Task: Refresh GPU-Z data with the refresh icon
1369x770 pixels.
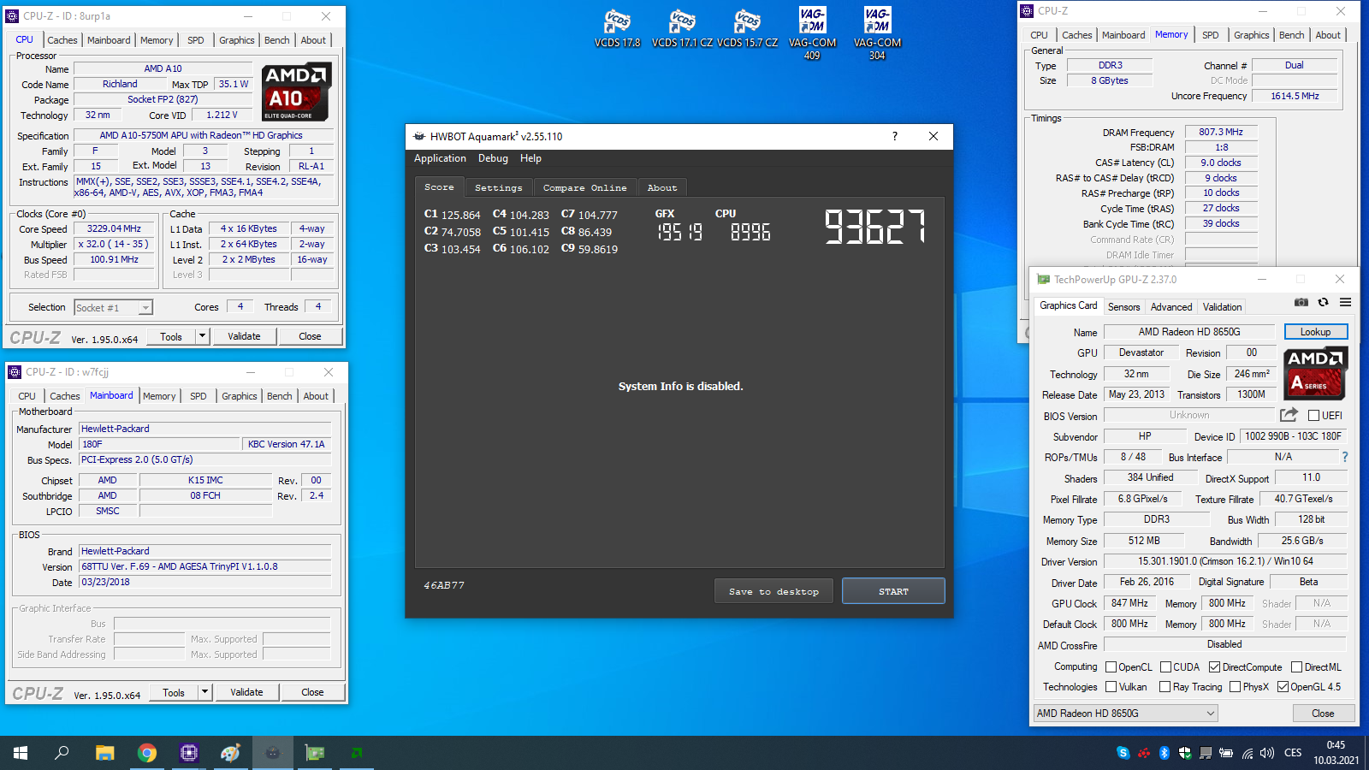Action: coord(1323,302)
